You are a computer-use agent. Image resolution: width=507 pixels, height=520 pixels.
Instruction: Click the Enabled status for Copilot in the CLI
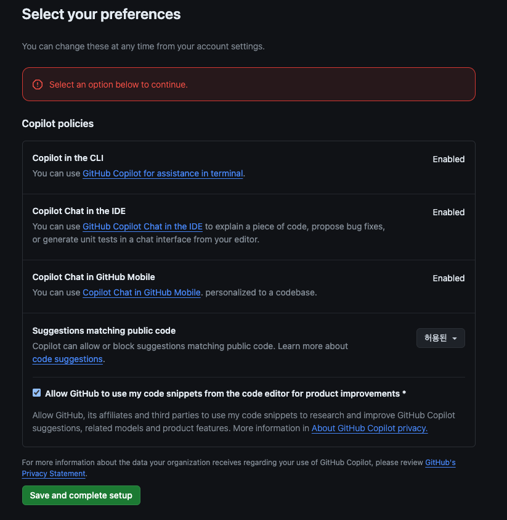point(448,159)
